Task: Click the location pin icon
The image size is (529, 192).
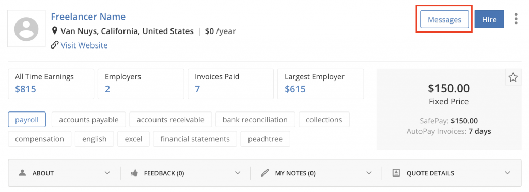Action: (x=54, y=31)
